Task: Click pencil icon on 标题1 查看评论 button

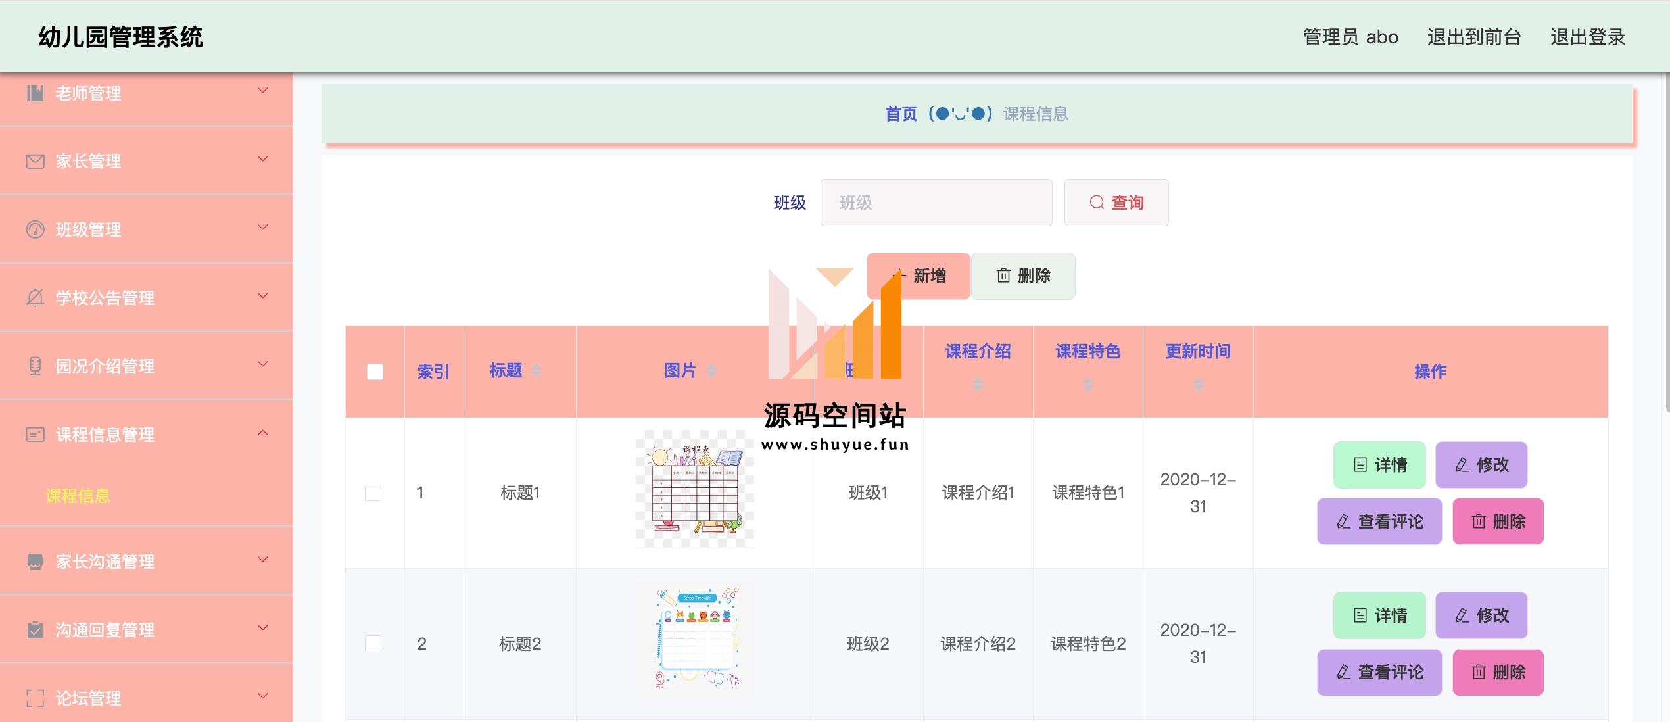Action: point(1344,521)
